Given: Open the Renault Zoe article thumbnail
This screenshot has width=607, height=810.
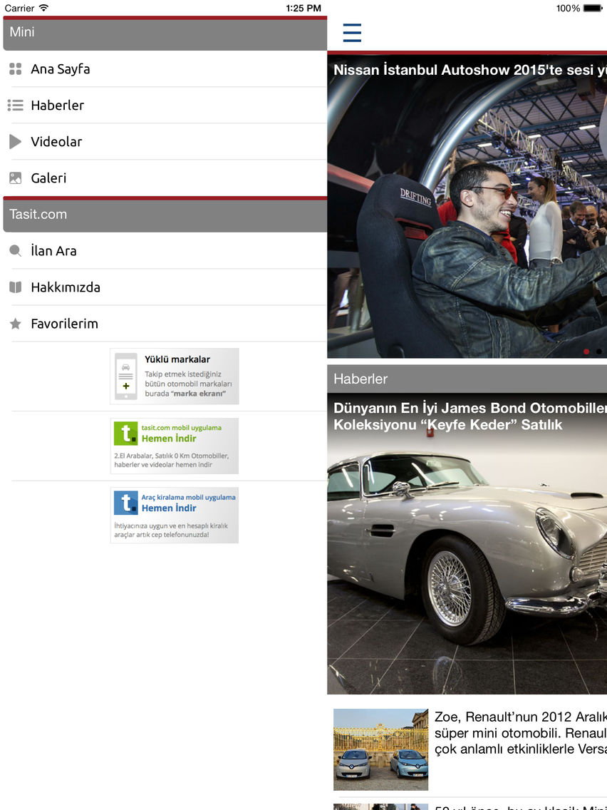Looking at the screenshot, I should pos(380,749).
